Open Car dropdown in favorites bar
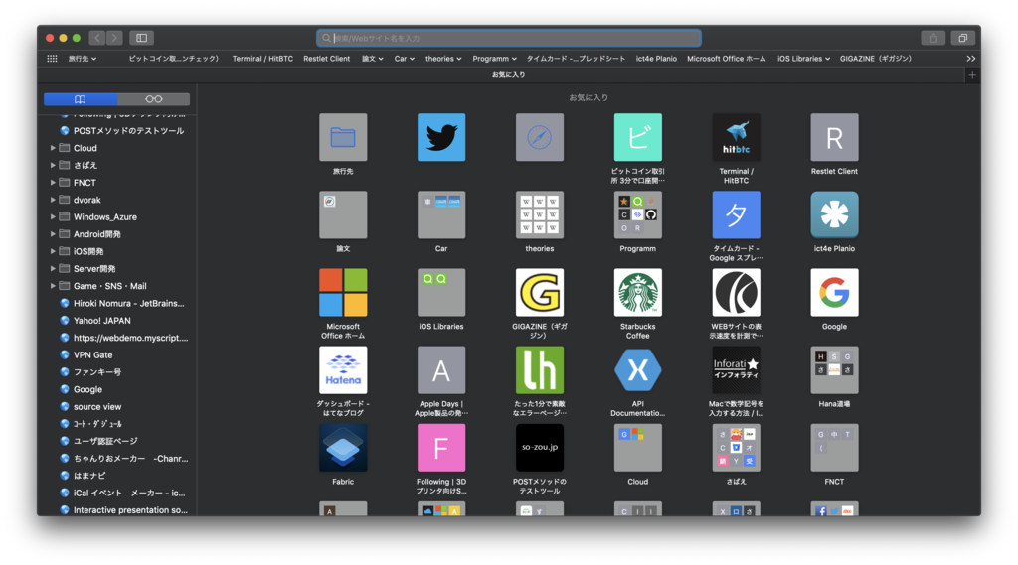This screenshot has width=1018, height=565. pos(404,59)
